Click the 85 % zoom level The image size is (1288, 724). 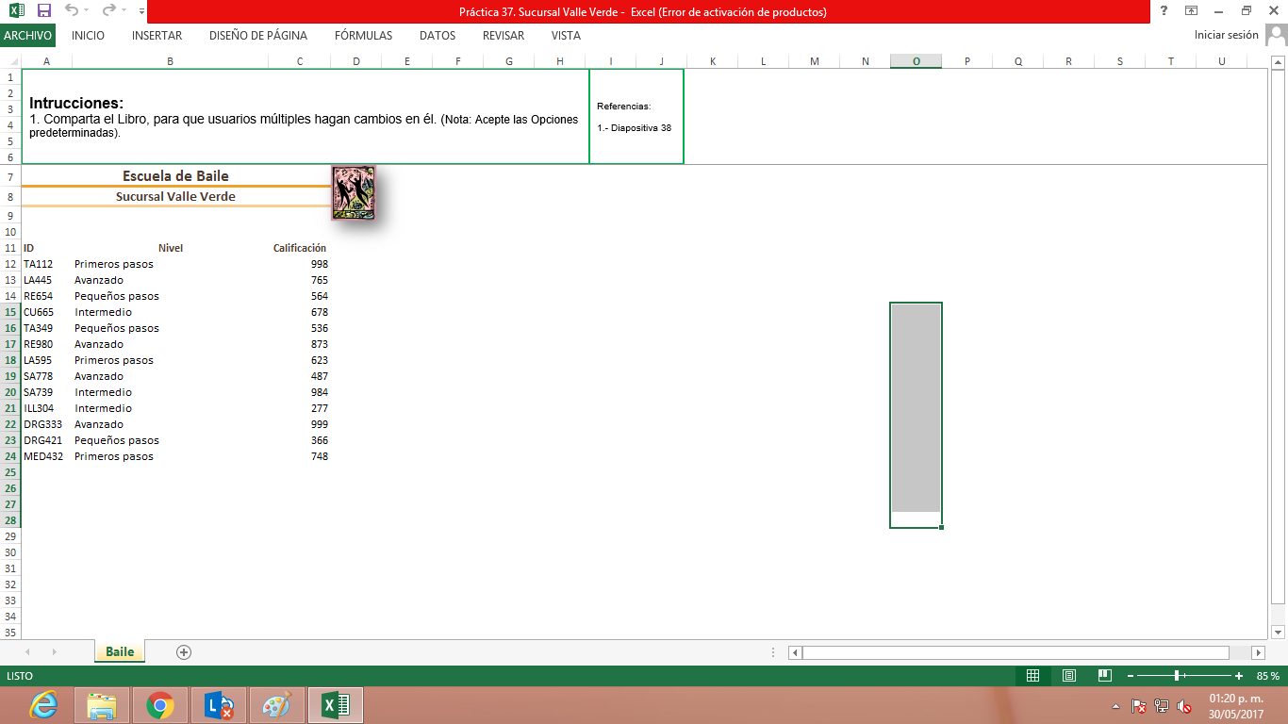click(1268, 676)
